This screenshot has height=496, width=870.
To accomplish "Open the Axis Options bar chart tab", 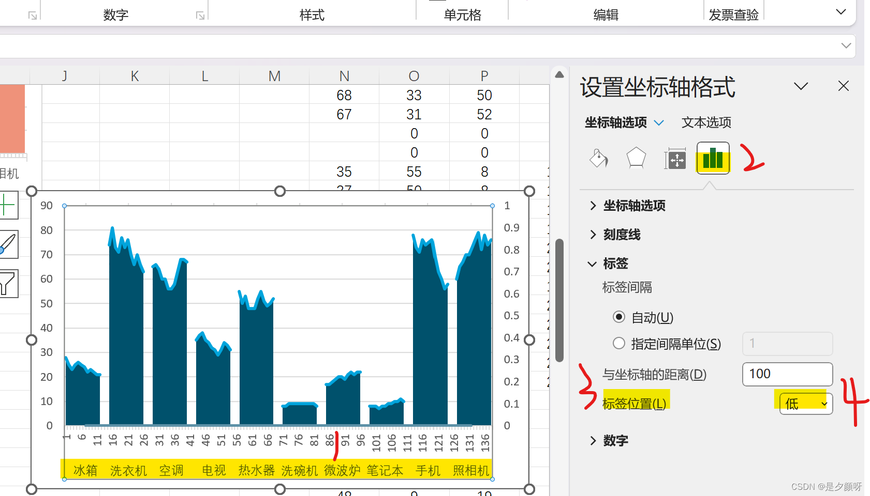I will tap(713, 158).
